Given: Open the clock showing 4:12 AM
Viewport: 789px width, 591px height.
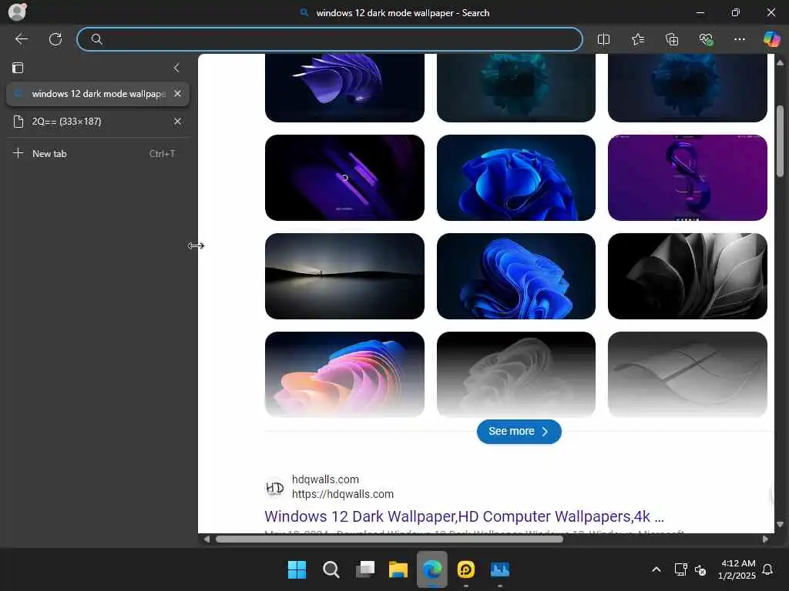Looking at the screenshot, I should click(737, 570).
